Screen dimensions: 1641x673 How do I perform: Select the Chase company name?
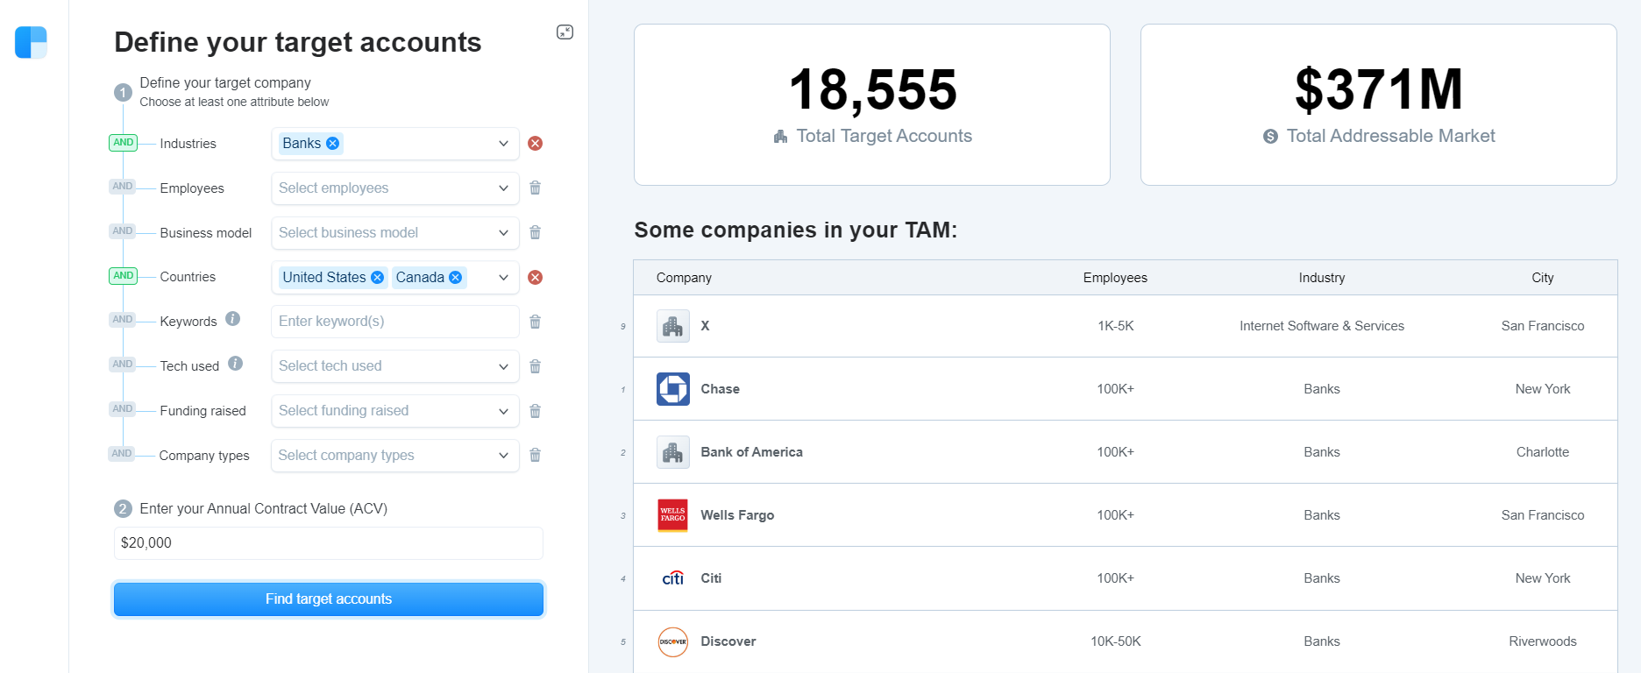pyautogui.click(x=721, y=389)
